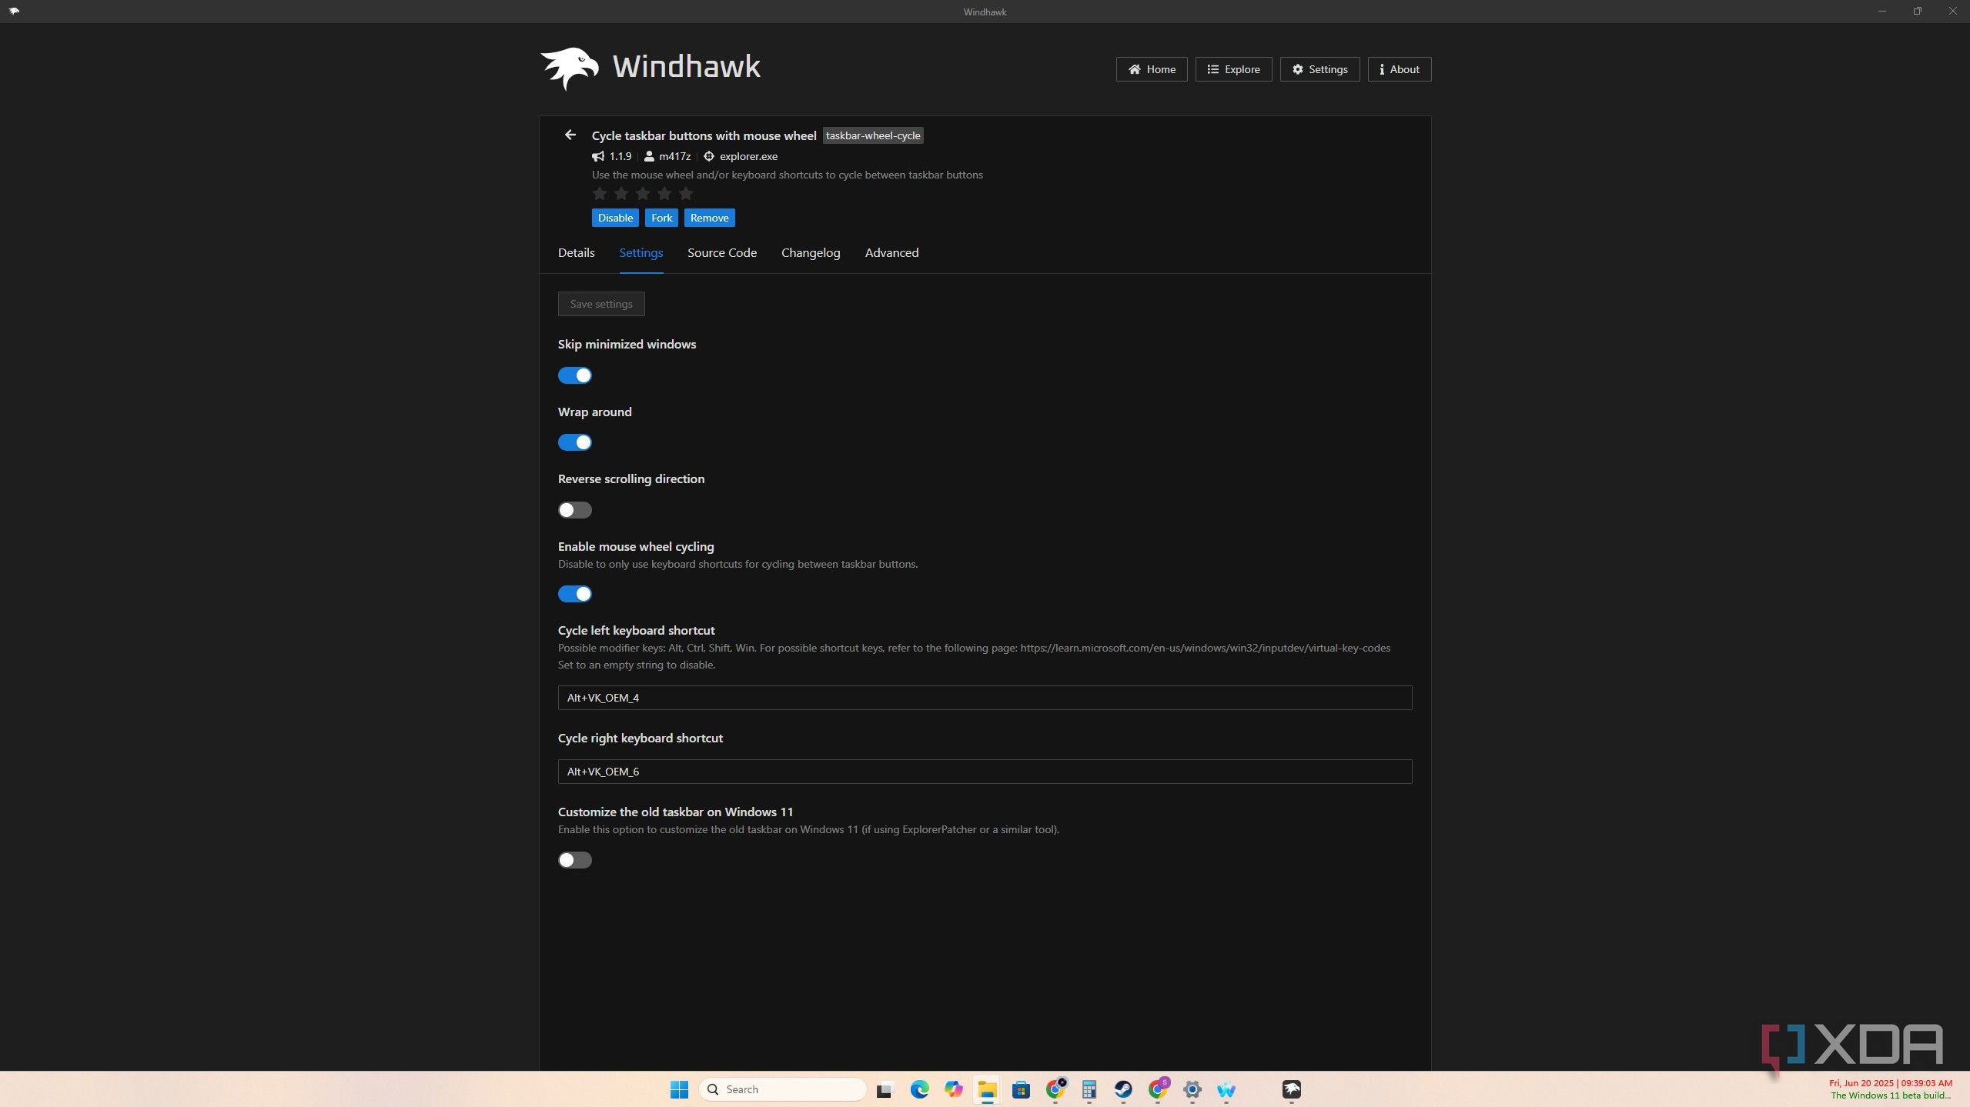Toggle Skip minimized windows switch

(574, 375)
